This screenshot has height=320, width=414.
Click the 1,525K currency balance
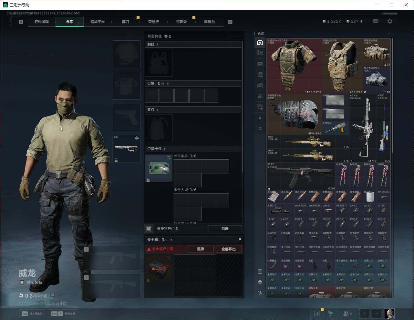pyautogui.click(x=332, y=21)
